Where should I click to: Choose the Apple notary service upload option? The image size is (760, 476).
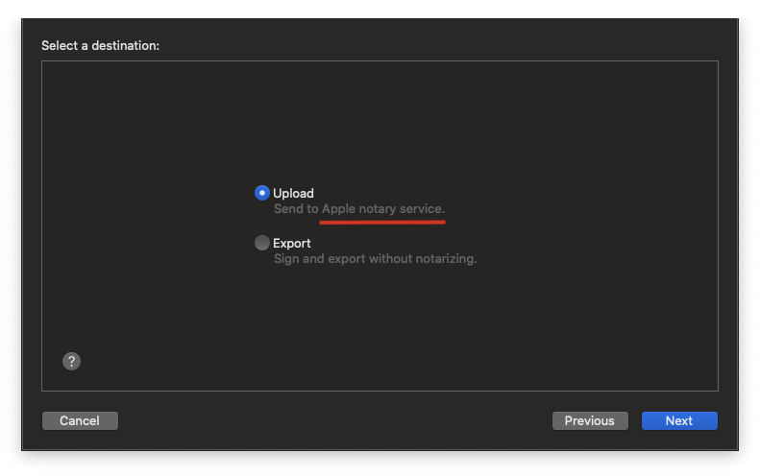coord(261,193)
